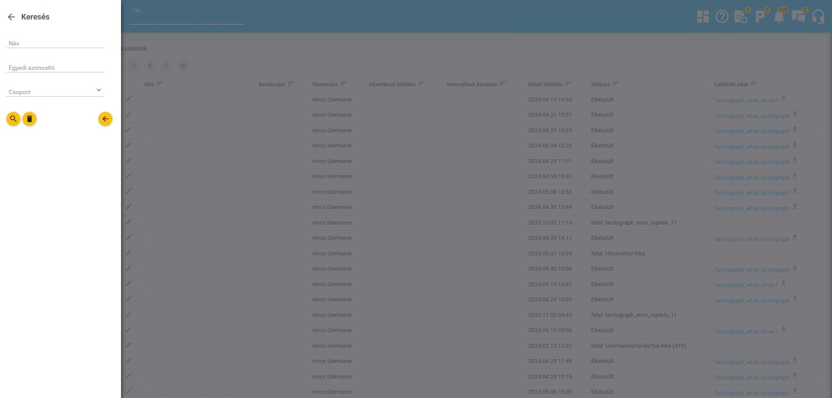This screenshot has width=832, height=398.
Task: Click the columns toolbar icon
Action: [x=183, y=66]
